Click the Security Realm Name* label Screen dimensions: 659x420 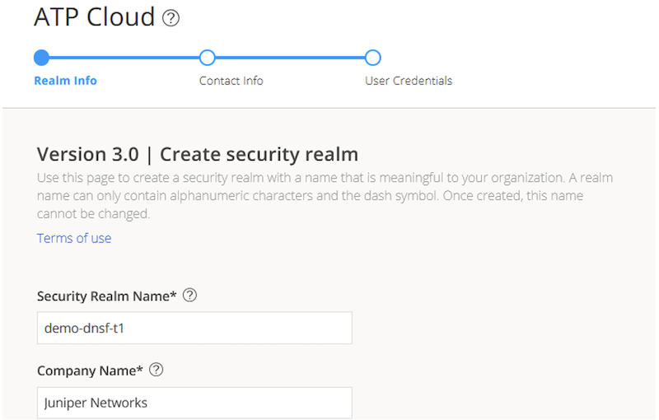107,296
